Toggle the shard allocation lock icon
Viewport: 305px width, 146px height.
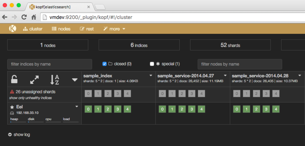(x=14, y=79)
